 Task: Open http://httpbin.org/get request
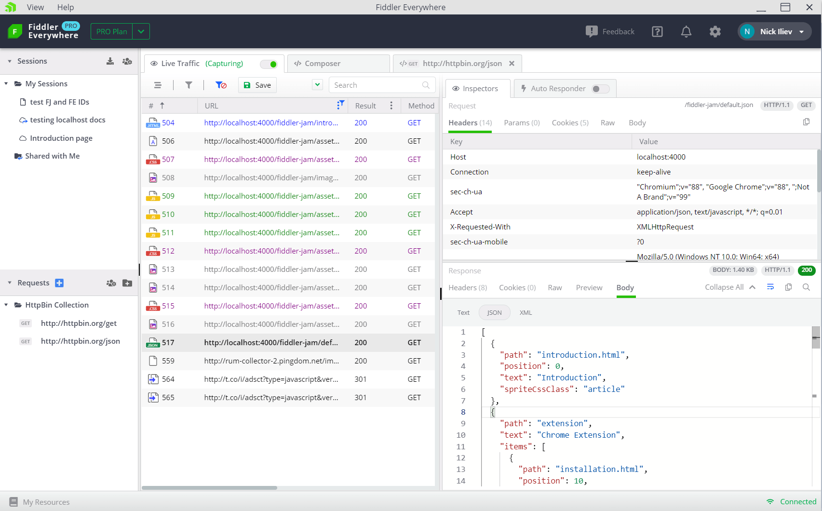[x=79, y=323]
